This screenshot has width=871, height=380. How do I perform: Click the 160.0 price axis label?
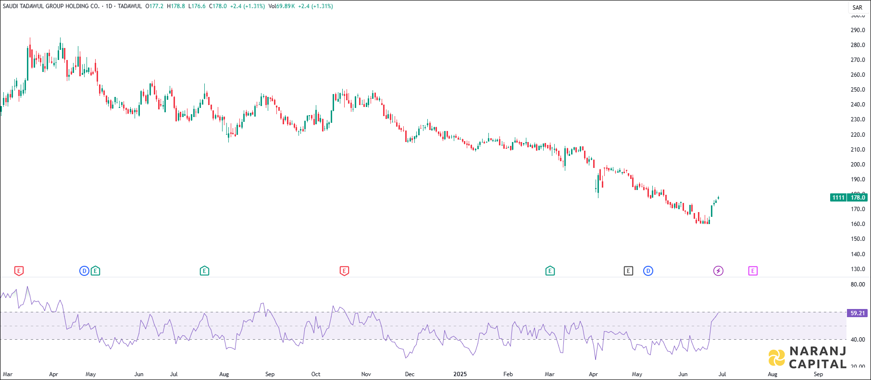pos(858,224)
